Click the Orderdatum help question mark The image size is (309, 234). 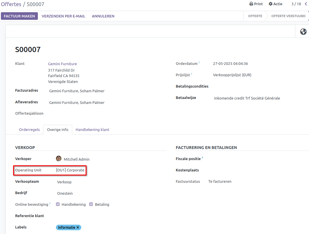[x=199, y=63]
